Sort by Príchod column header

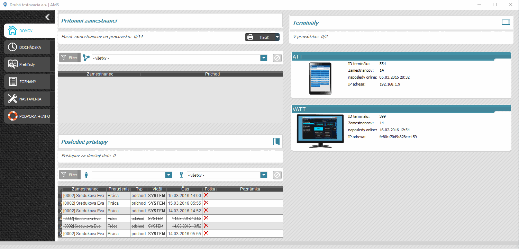[212, 74]
